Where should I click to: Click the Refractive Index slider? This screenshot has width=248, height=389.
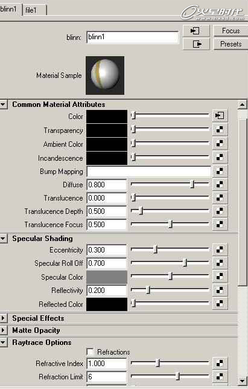(x=170, y=363)
